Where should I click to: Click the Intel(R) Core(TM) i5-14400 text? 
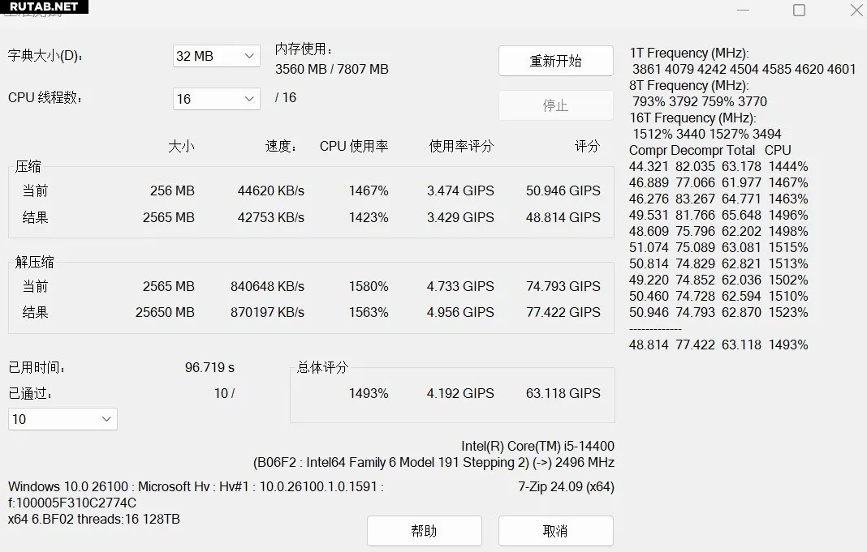coord(537,446)
